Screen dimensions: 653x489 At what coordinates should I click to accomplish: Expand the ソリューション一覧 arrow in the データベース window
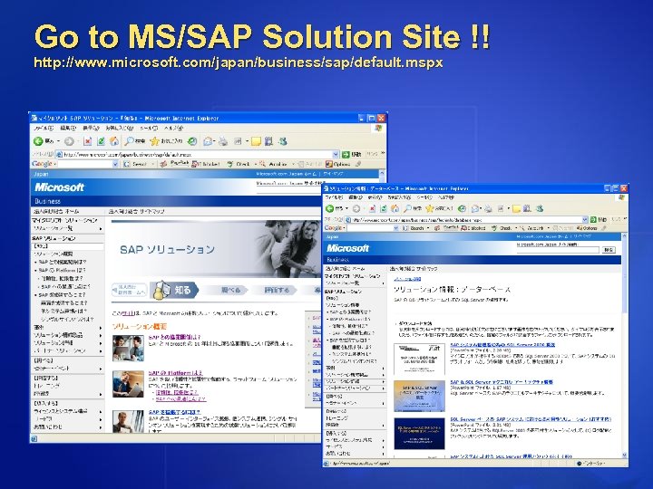[383, 283]
